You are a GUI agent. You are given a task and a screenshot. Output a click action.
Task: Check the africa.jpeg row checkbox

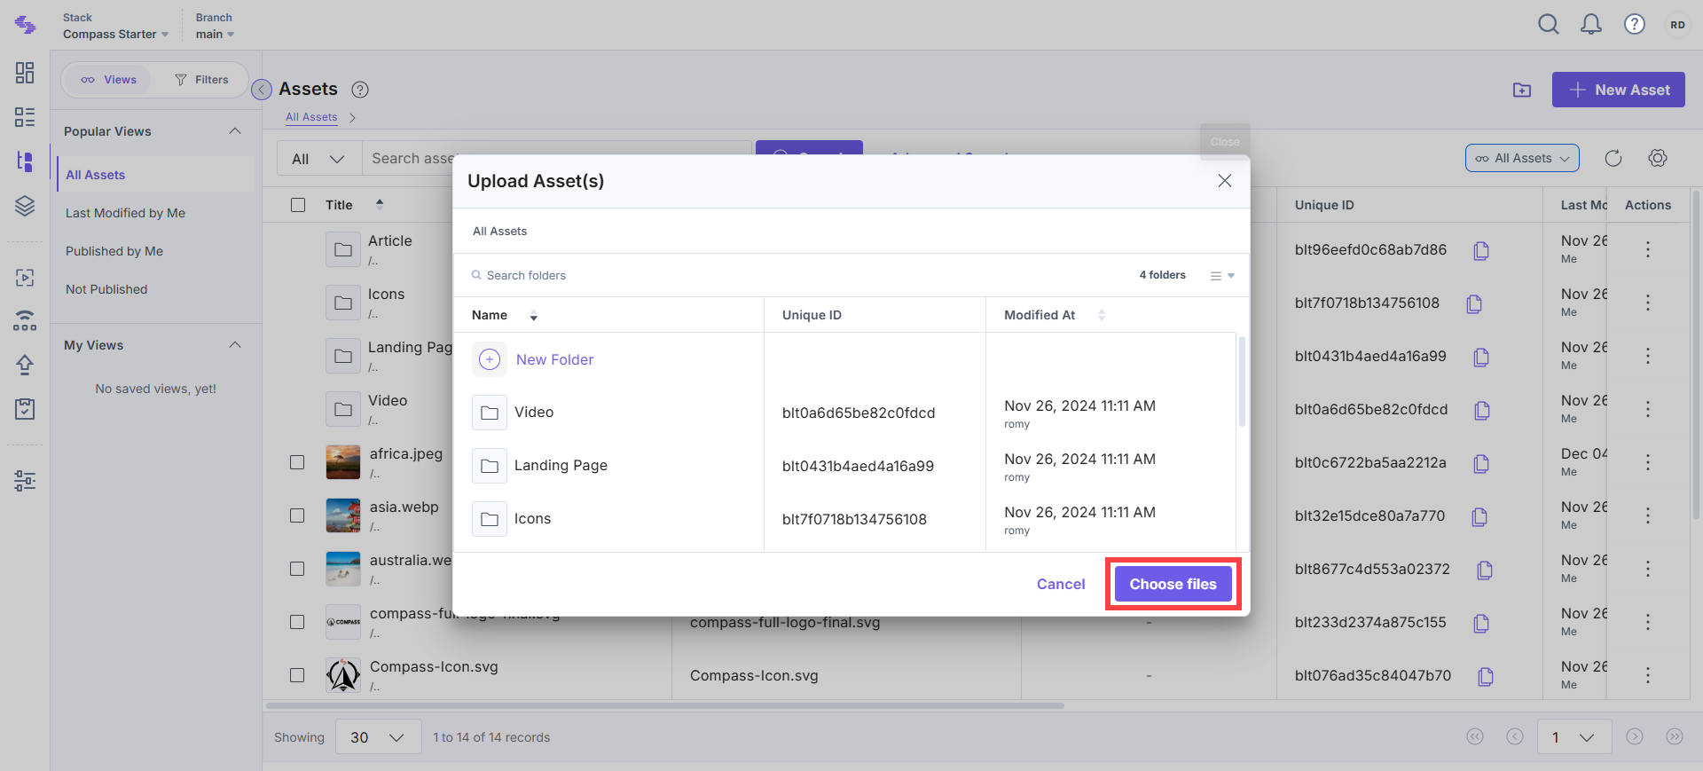tap(297, 462)
